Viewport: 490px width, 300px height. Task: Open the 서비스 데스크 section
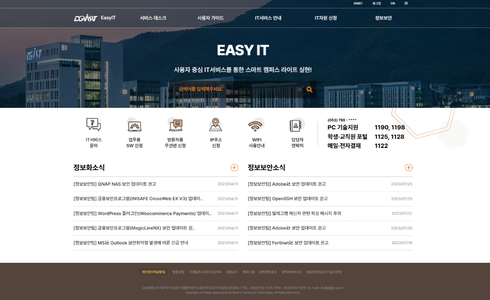tap(153, 18)
